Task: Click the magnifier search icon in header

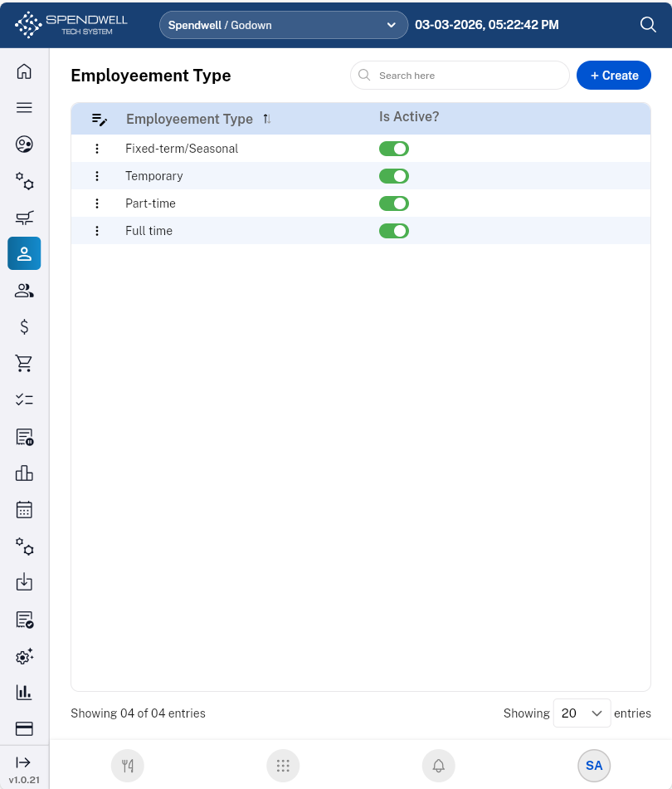Action: 649,25
